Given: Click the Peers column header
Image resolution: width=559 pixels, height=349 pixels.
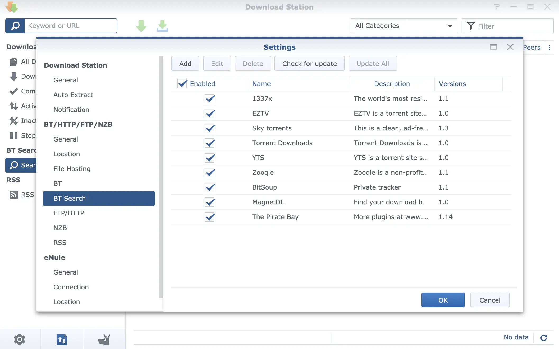Looking at the screenshot, I should pyautogui.click(x=531, y=48).
